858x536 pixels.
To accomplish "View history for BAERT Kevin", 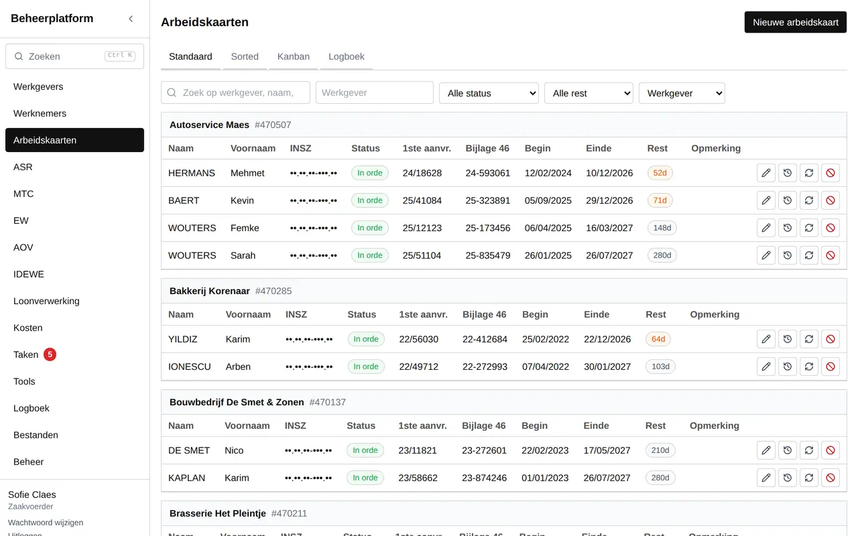I will click(788, 200).
